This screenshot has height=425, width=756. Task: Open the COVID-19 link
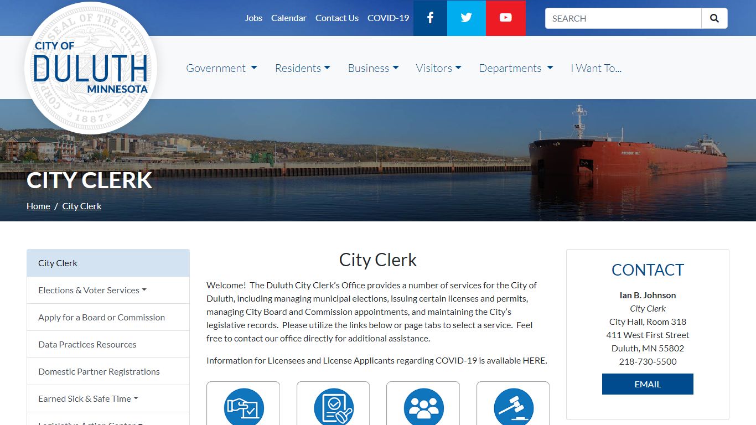389,18
